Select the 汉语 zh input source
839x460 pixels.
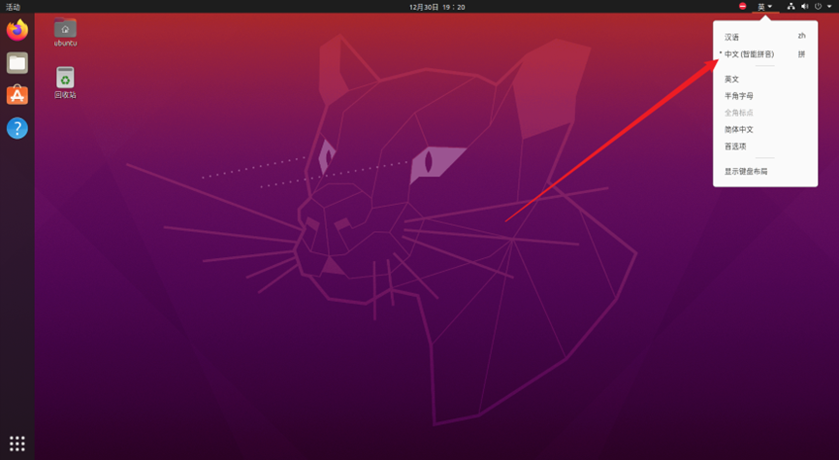click(765, 37)
